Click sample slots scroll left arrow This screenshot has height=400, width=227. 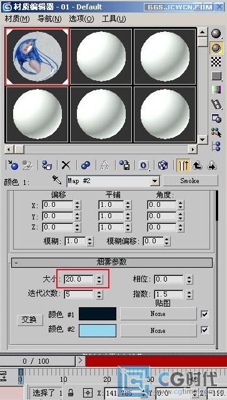coord(9,149)
